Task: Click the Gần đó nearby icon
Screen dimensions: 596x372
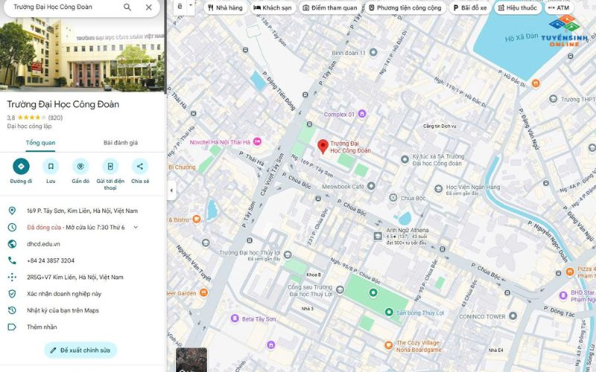Action: click(80, 166)
